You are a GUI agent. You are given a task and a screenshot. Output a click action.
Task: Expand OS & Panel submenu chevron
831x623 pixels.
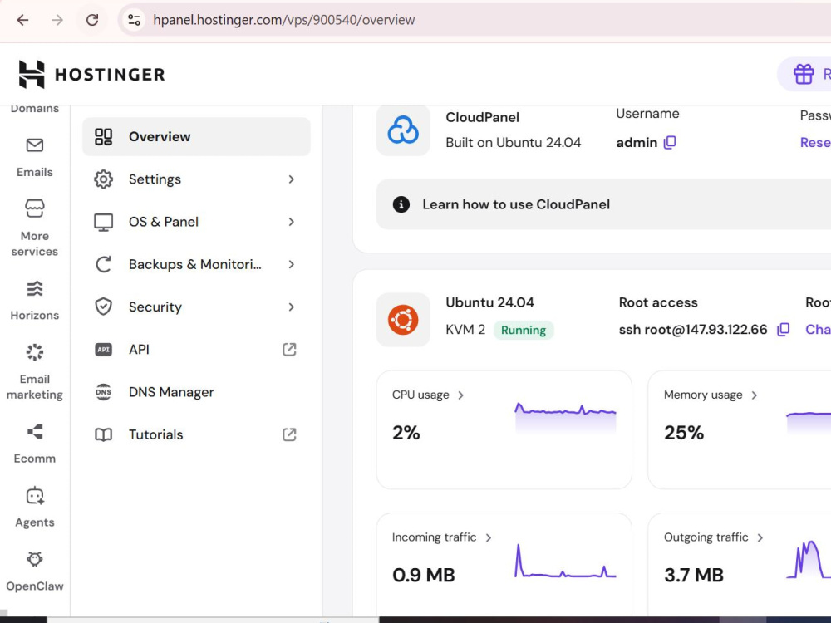click(x=291, y=222)
